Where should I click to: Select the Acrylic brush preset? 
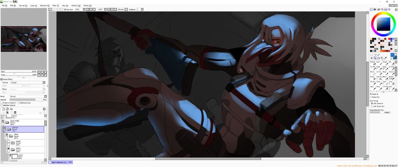pos(379,73)
